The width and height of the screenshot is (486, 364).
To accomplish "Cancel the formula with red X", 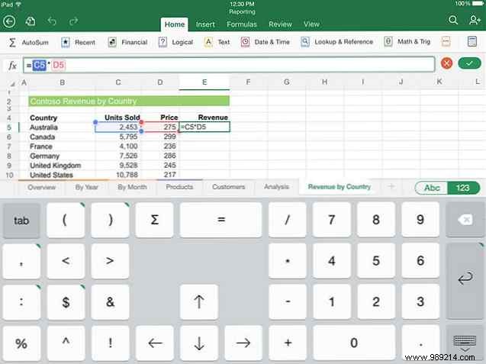I will (x=446, y=63).
